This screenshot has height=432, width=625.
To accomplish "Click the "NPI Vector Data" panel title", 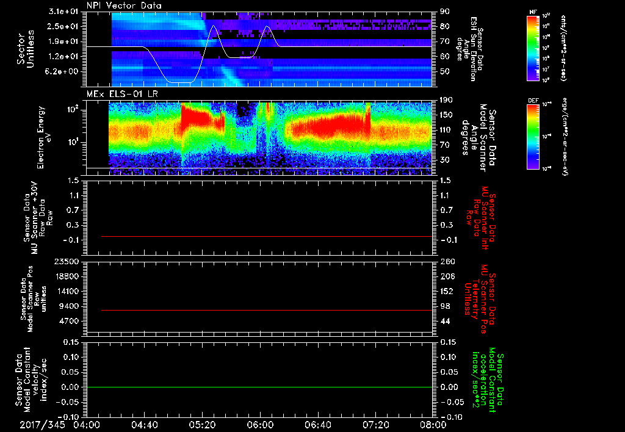I will pos(124,5).
